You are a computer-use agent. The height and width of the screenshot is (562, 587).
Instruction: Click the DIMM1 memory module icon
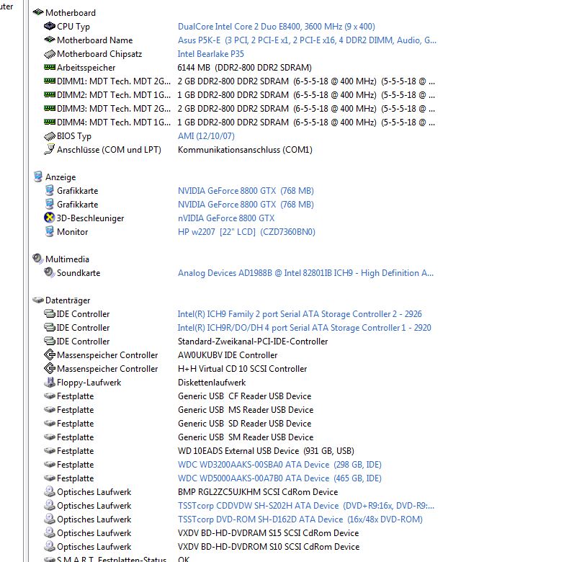point(50,81)
